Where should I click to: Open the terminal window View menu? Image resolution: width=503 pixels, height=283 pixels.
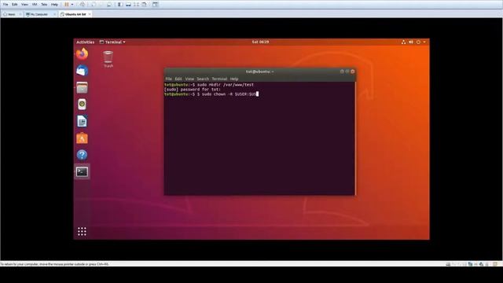point(189,79)
